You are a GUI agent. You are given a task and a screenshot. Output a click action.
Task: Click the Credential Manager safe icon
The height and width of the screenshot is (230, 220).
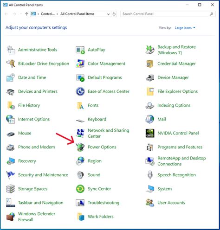tap(149, 64)
